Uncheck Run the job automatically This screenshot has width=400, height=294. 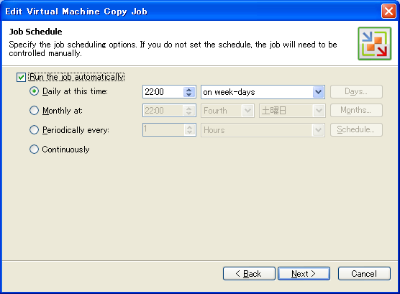[x=21, y=77]
